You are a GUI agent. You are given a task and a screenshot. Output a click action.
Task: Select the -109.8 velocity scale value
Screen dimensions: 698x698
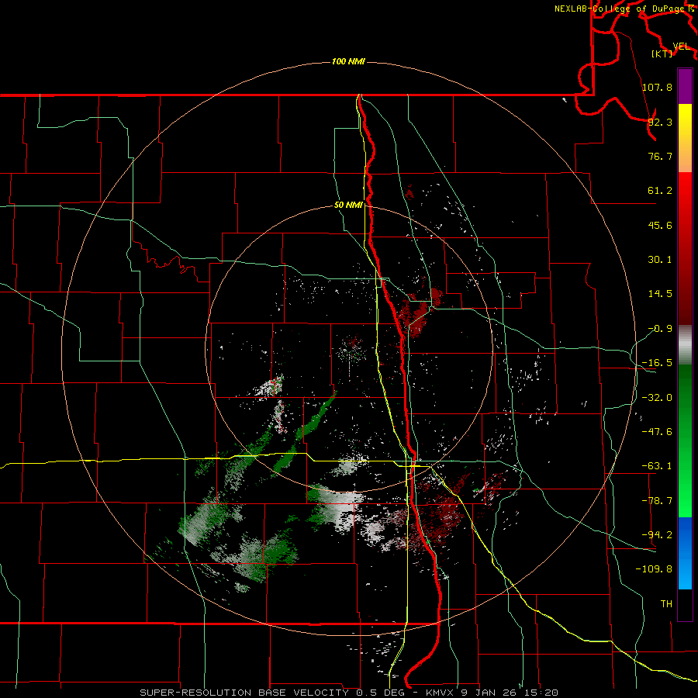tap(654, 569)
